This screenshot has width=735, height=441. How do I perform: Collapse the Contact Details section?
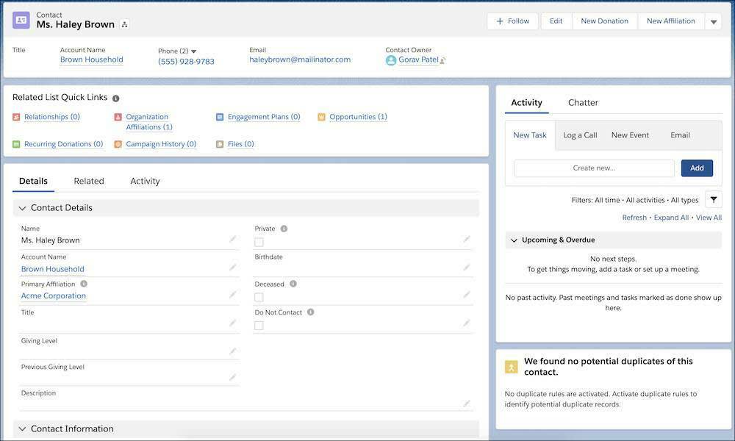point(22,209)
